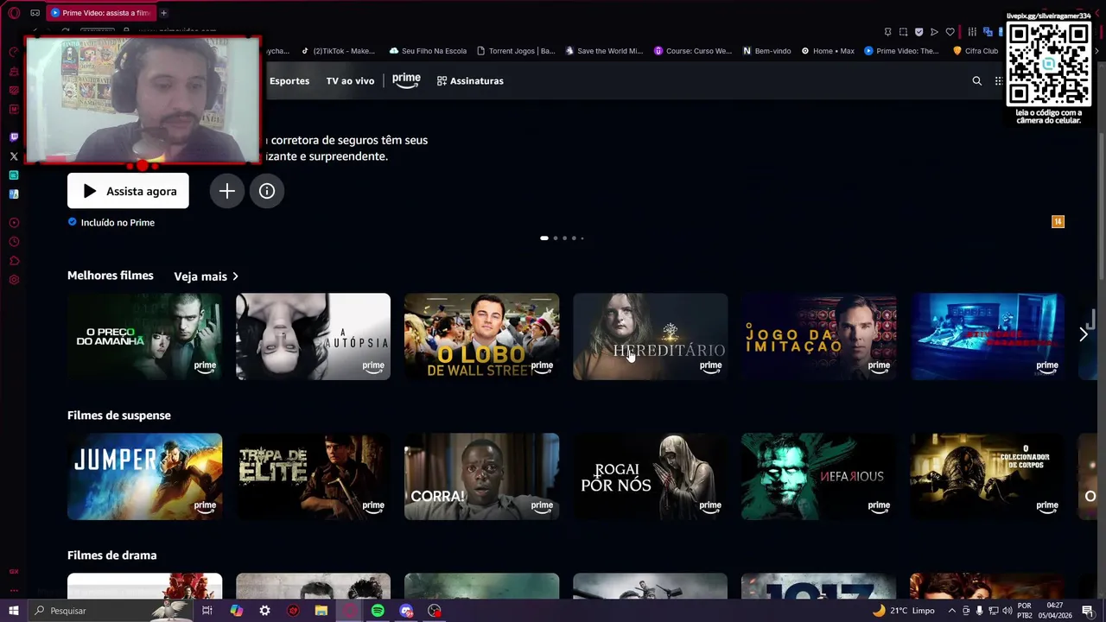Open Save the World bookmark
The image size is (1106, 622).
(x=604, y=51)
